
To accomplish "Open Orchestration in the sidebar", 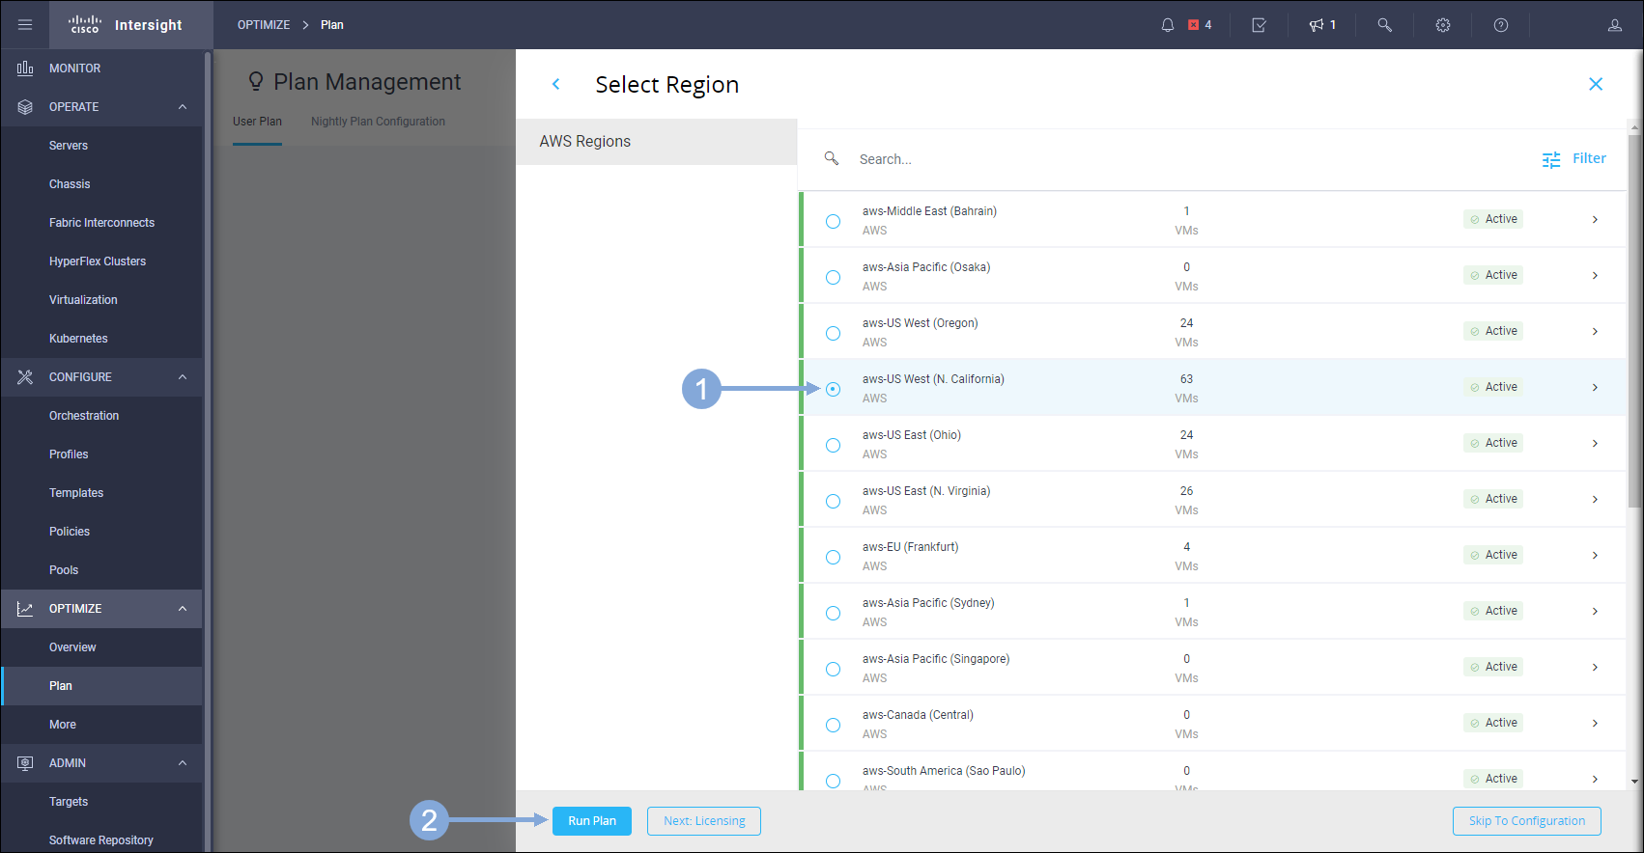I will tap(84, 416).
